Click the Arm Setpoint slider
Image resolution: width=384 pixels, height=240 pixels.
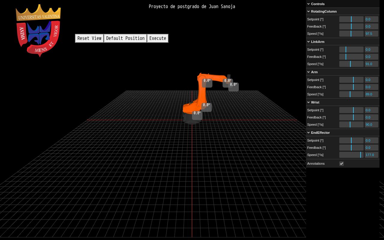click(351, 80)
